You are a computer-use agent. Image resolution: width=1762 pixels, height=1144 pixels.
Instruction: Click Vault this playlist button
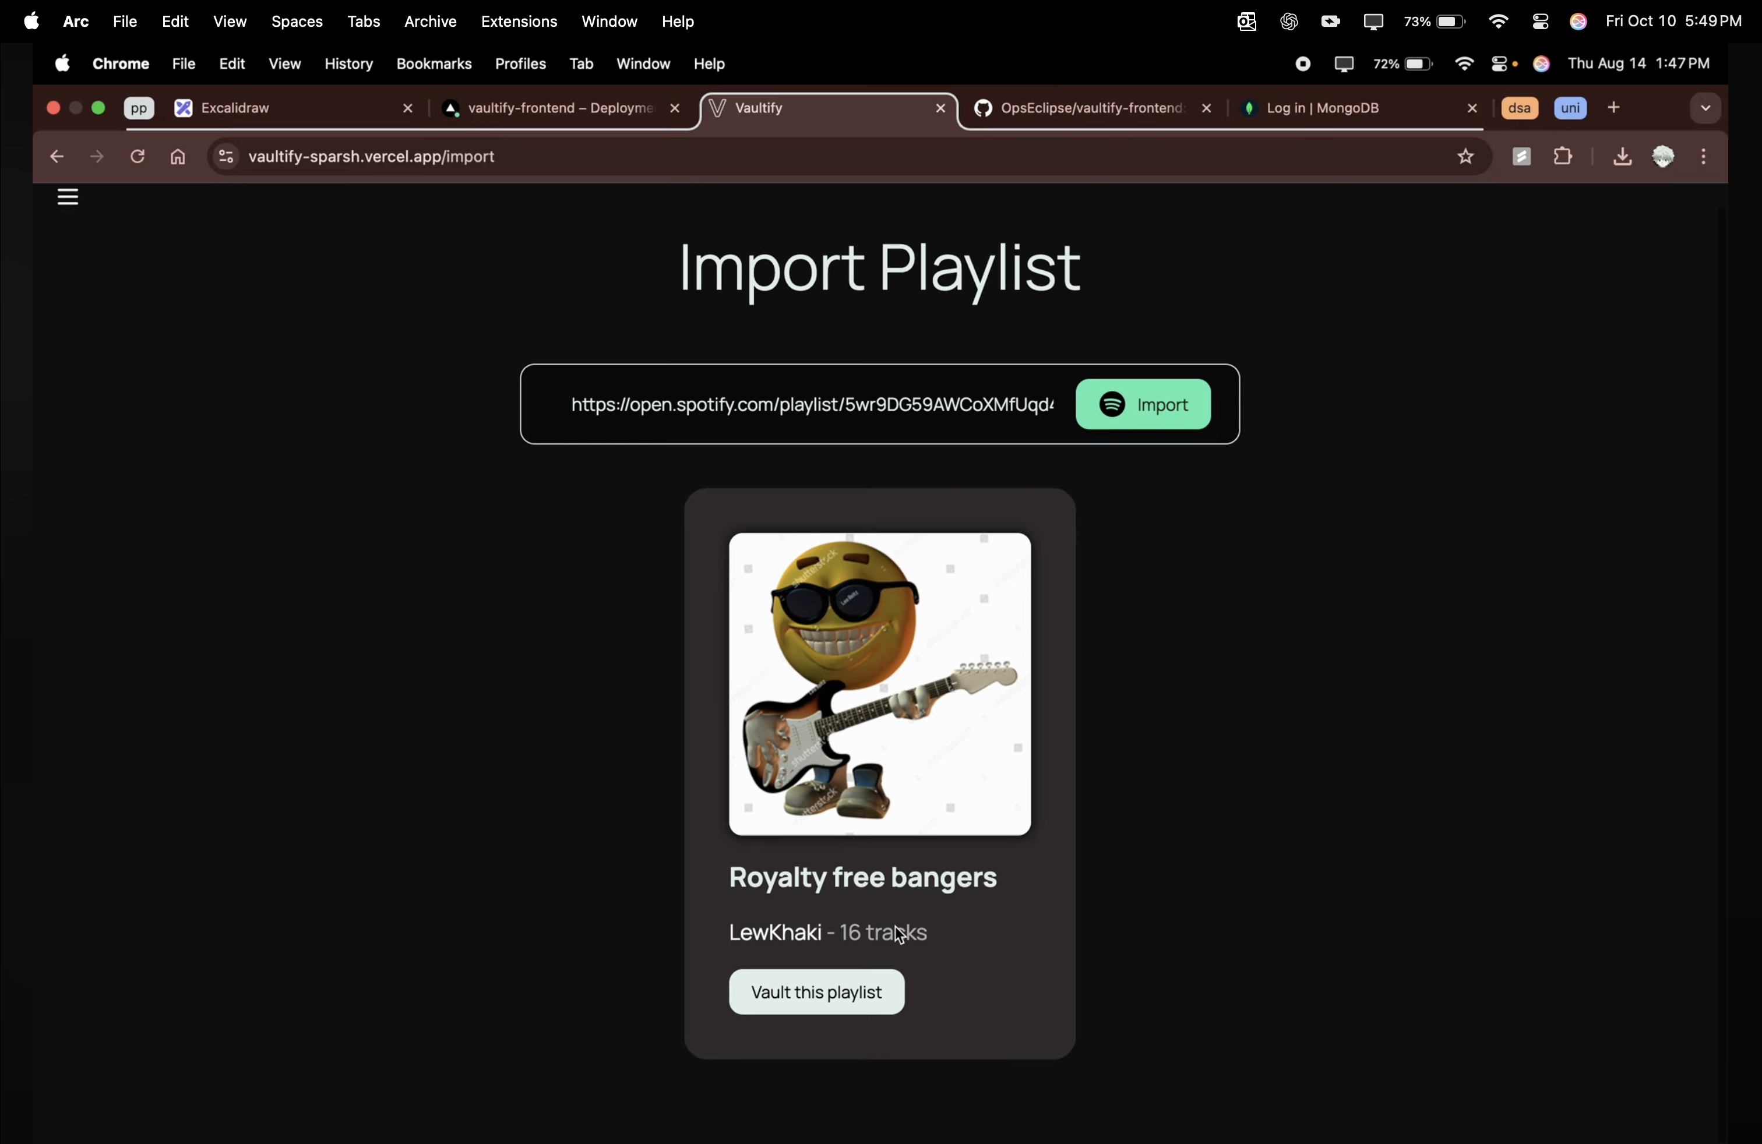pos(816,993)
